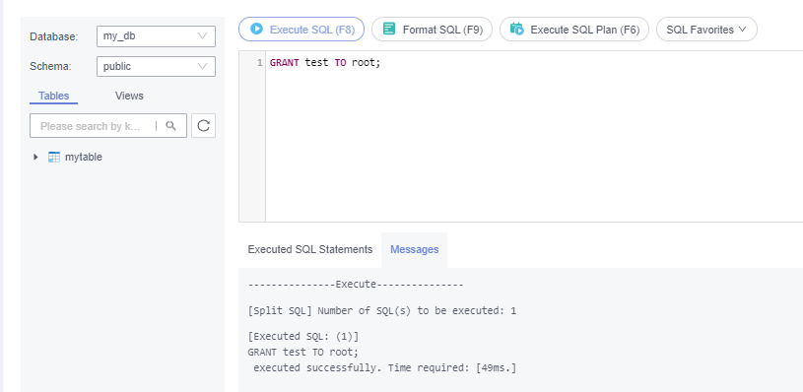Screen dimensions: 803x392
Task: Open the Schema public dropdown
Action: [x=156, y=67]
